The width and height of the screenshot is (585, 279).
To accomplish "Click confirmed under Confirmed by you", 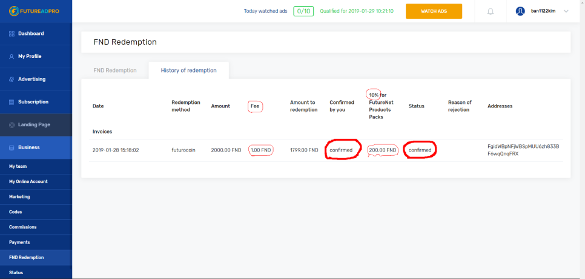I will 341,150.
